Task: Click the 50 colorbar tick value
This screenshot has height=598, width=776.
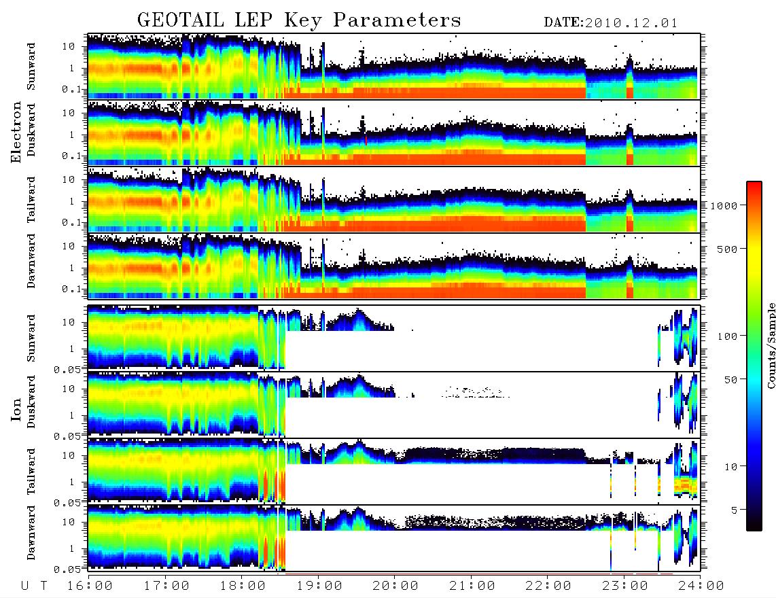Action: click(731, 380)
